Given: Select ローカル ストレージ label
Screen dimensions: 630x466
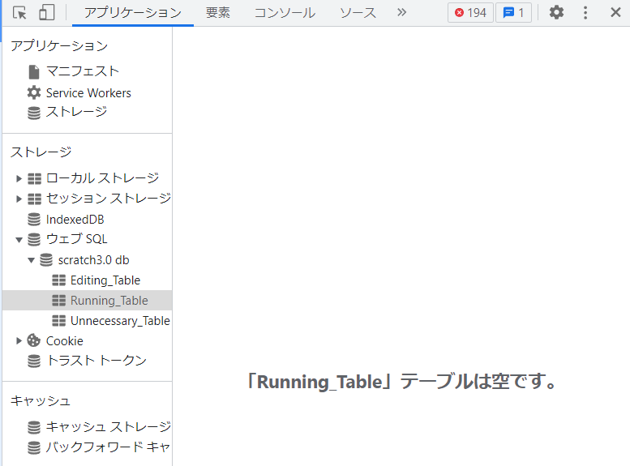Looking at the screenshot, I should (x=102, y=178).
